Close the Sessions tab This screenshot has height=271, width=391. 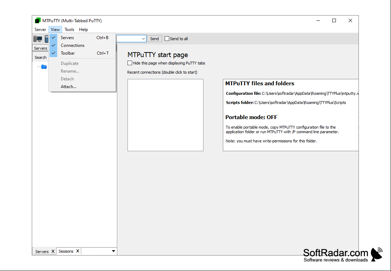pyautogui.click(x=78, y=251)
